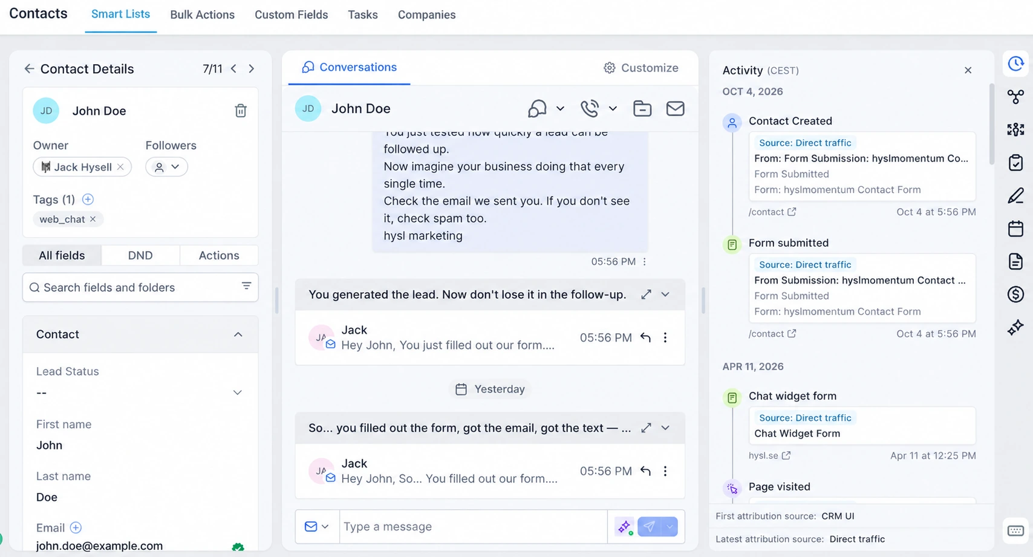Go to next contact chevron
The width and height of the screenshot is (1033, 557).
[252, 69]
